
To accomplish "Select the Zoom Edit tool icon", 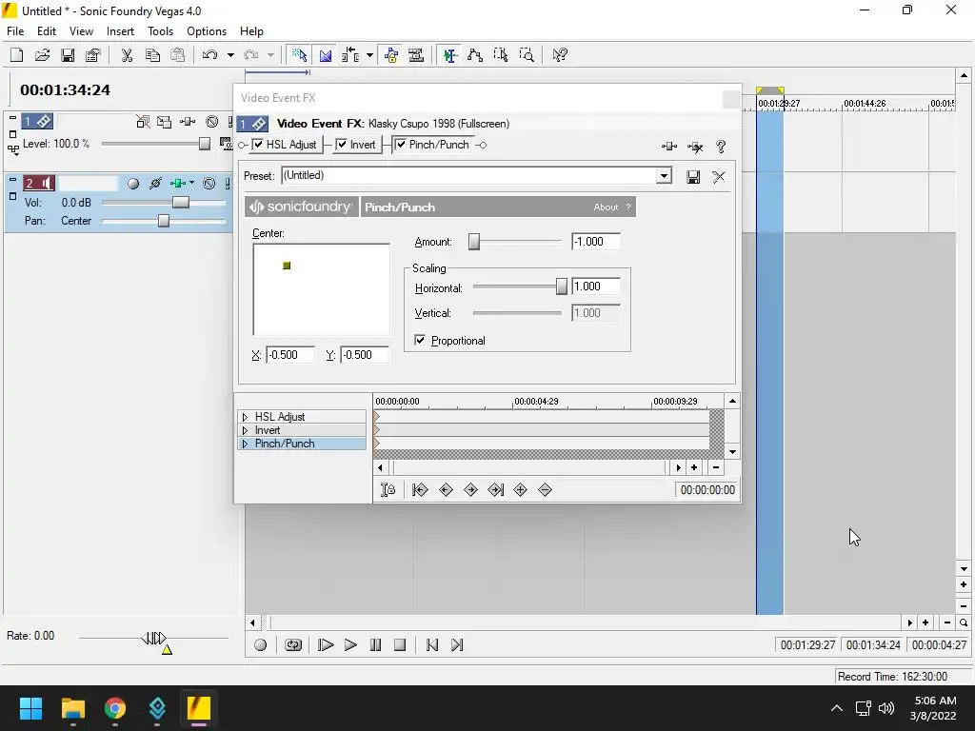I will pyautogui.click(x=526, y=55).
